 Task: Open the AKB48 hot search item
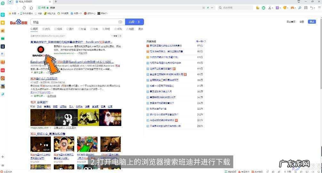click(162, 121)
